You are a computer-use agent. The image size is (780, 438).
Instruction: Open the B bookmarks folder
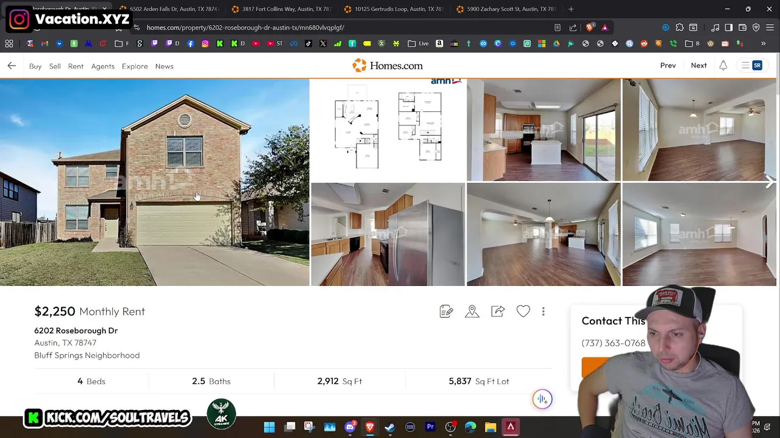pyautogui.click(x=692, y=44)
